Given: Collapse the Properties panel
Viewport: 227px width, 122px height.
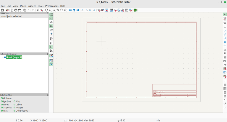Looking at the screenshot, I should pyautogui.click(x=47, y=13).
